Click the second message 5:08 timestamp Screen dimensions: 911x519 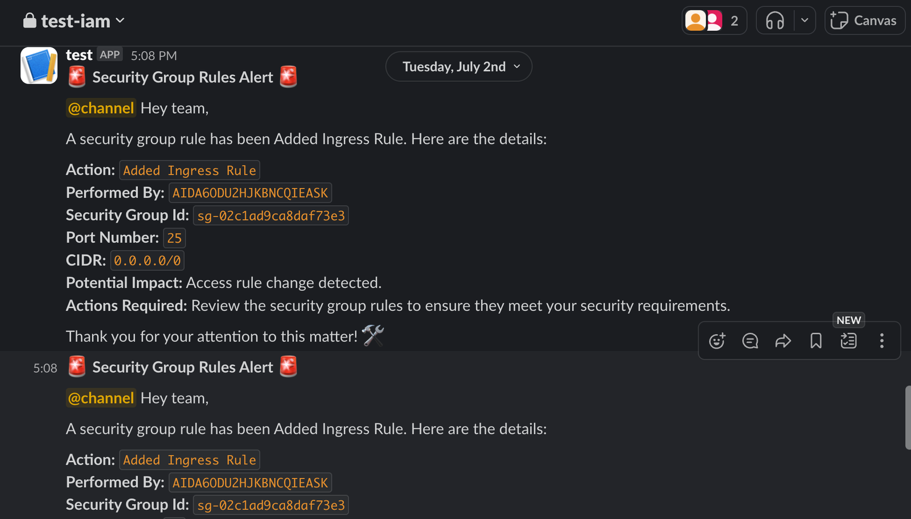click(x=45, y=368)
